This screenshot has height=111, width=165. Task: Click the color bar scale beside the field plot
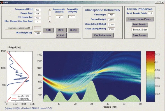[150, 77]
